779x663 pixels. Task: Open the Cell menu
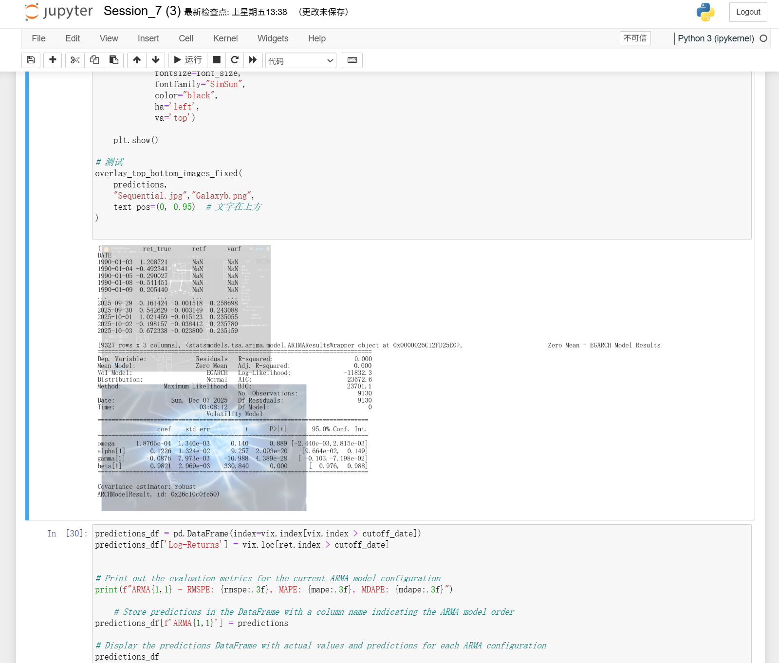coord(185,38)
